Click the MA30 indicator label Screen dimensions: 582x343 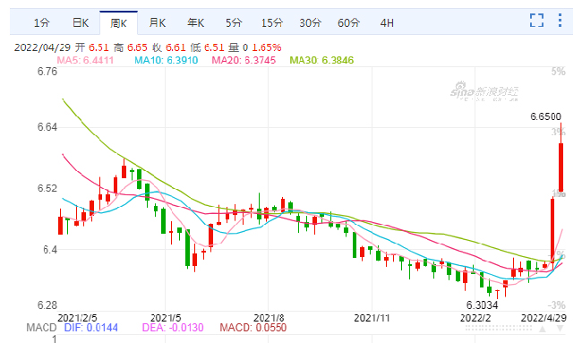321,60
